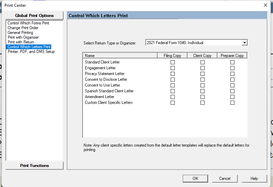Click the Filing Copy column header

click(x=172, y=56)
